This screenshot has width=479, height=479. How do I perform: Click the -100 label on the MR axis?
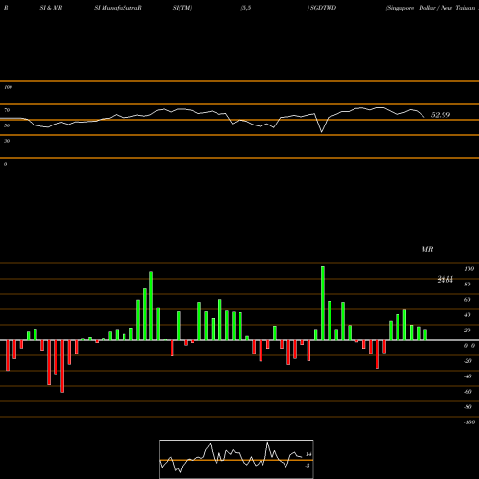point(469,422)
